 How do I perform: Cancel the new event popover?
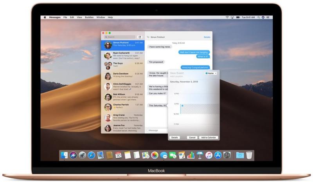coord(192,138)
